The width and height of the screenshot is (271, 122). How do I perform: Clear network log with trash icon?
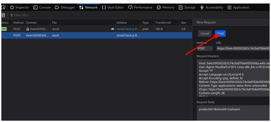3,15
